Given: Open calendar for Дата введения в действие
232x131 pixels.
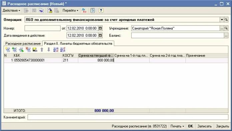Looking at the screenshot, I should coord(100,35).
